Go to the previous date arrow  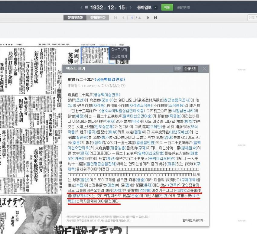82,7
